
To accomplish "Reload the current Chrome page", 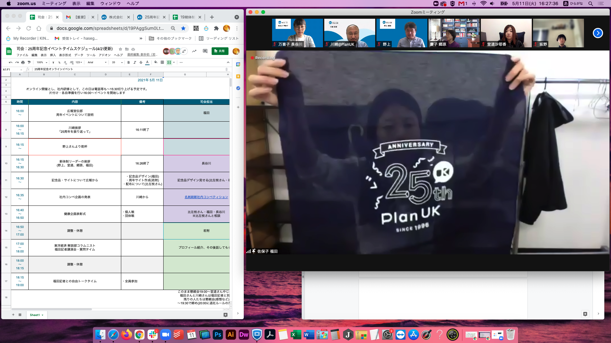I will 29,28.
